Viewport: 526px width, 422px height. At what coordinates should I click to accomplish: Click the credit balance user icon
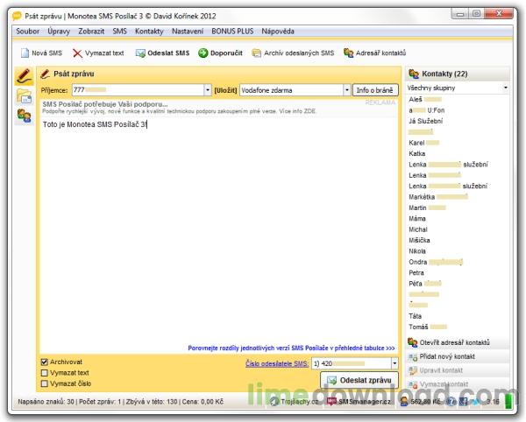pos(404,401)
